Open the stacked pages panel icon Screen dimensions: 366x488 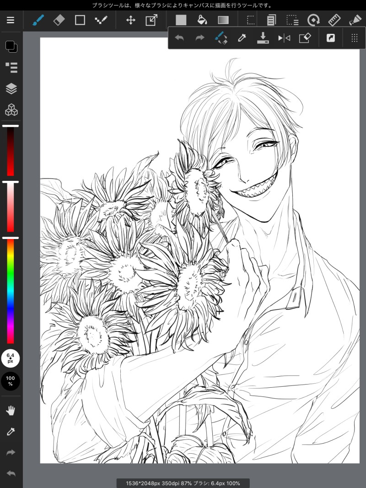coord(271,20)
